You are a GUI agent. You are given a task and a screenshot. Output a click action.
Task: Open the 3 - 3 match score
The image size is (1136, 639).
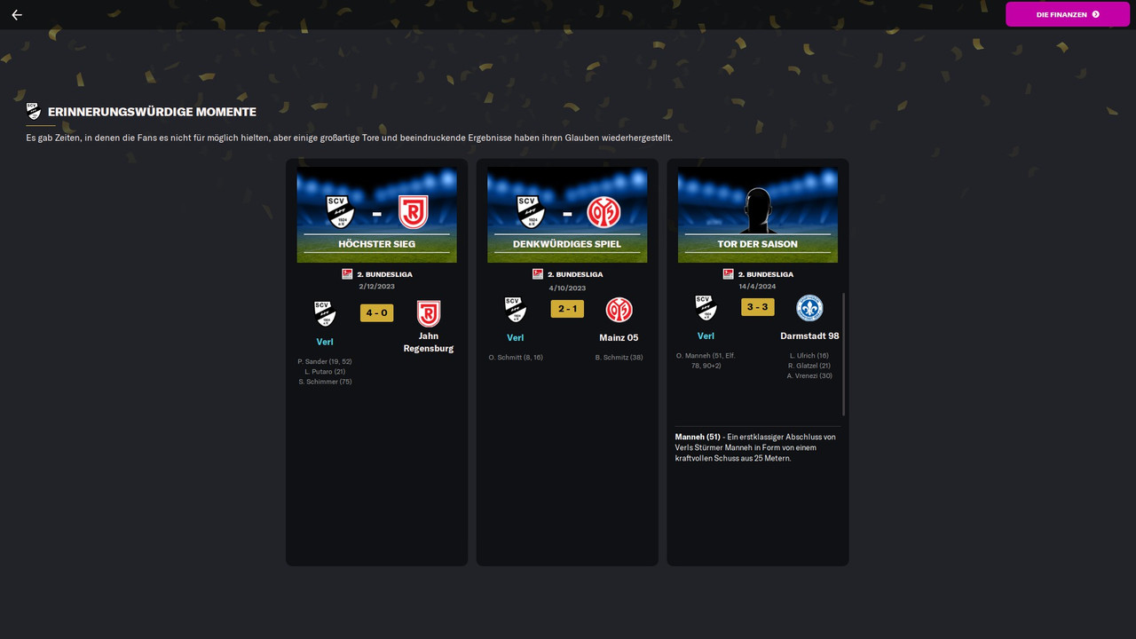[x=758, y=307]
